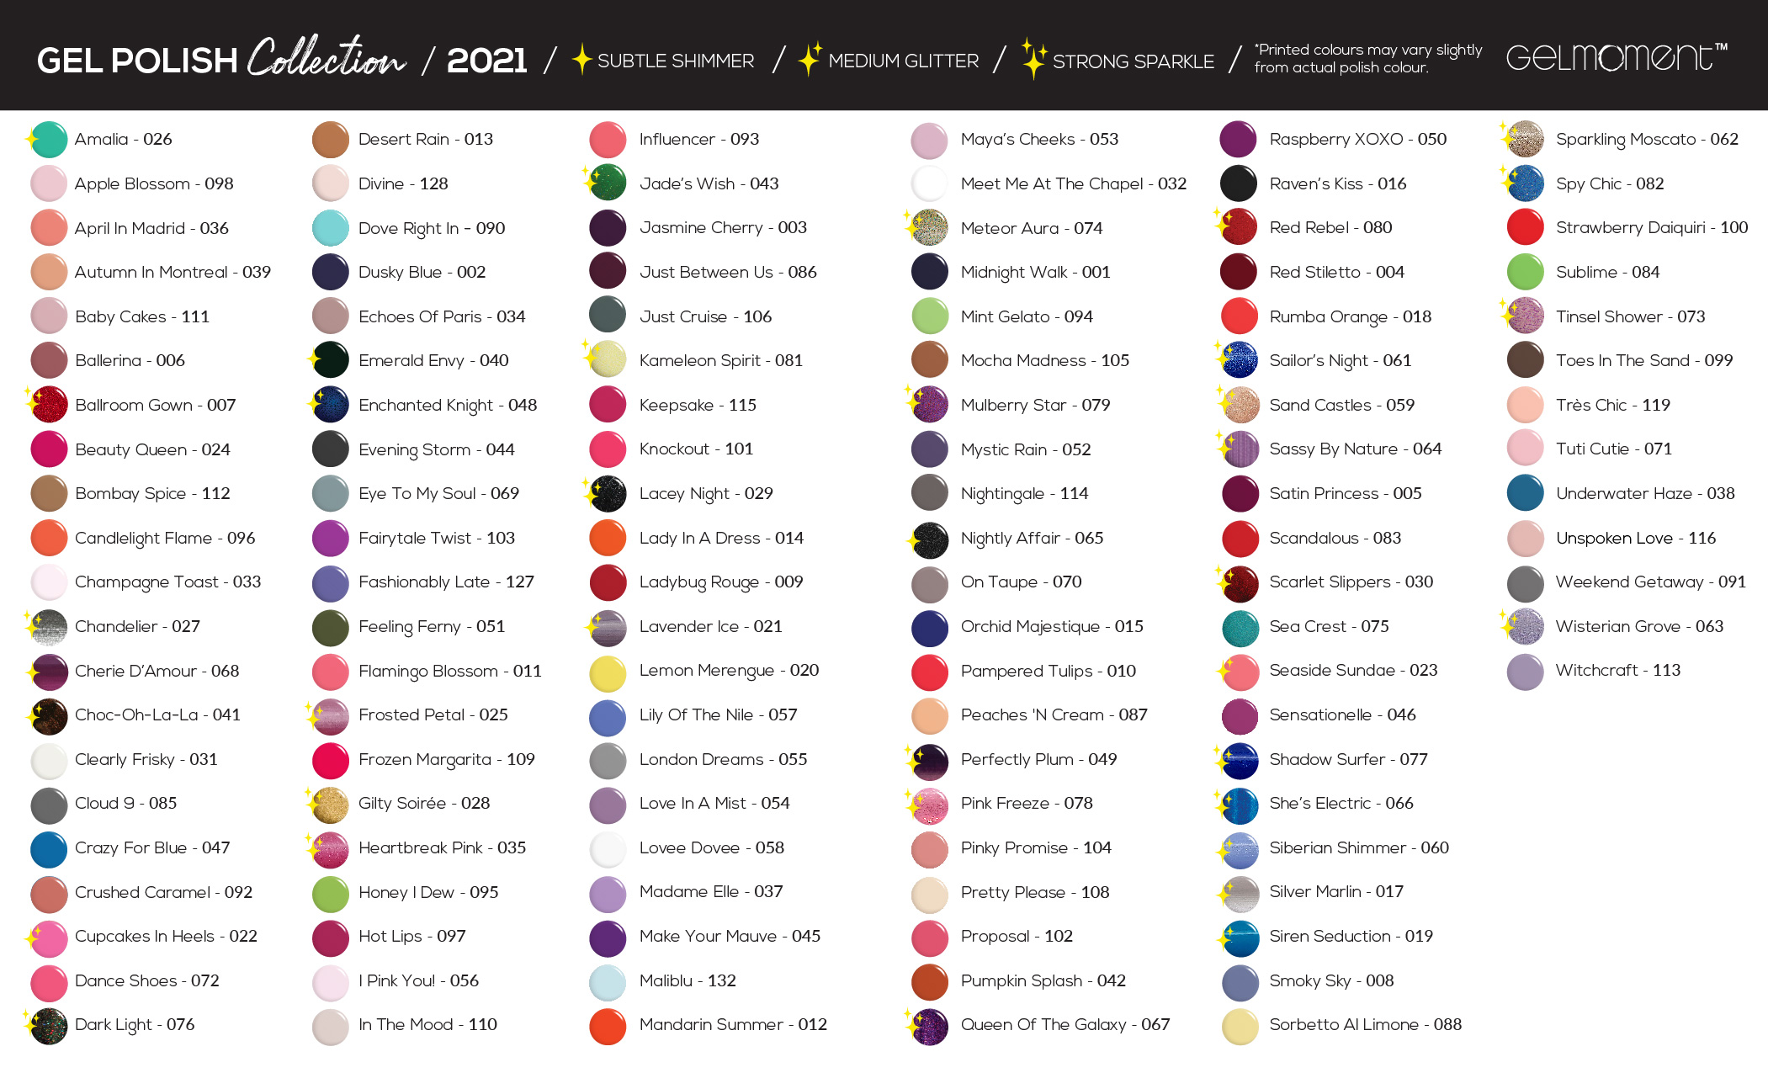1768x1073 pixels.
Task: Select the Crazy For Blue 047 swatch
Action: 49,848
